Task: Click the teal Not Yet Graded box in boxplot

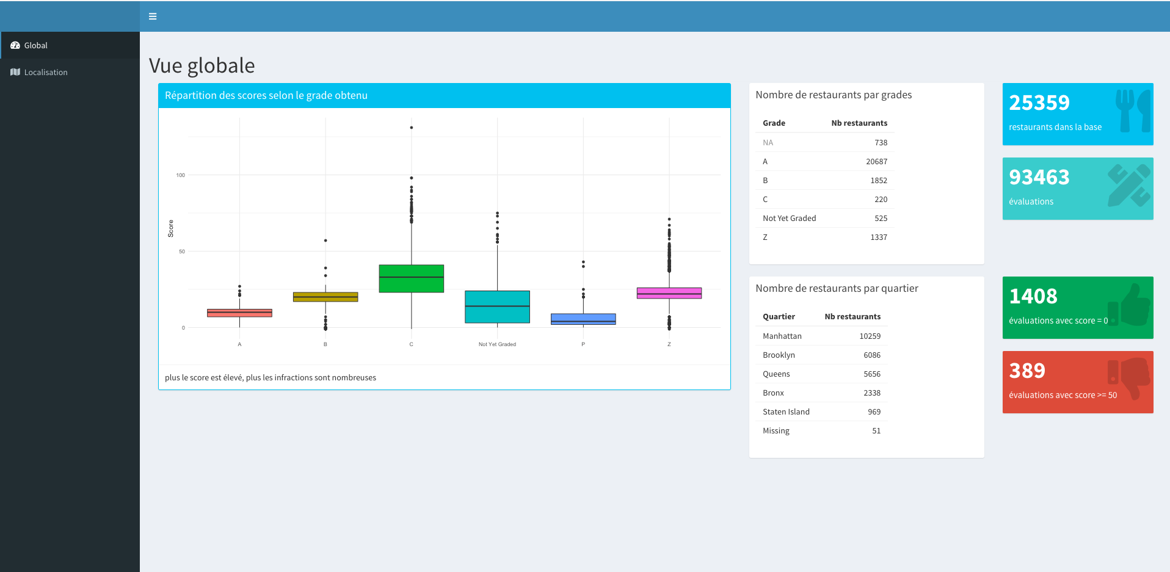Action: [497, 306]
